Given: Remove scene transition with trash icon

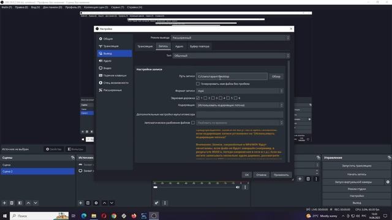Looking at the screenshot, I should (308, 179).
